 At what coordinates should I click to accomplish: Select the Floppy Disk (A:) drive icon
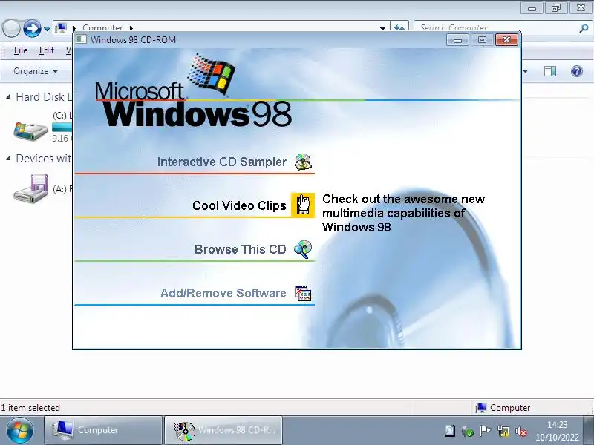click(x=30, y=188)
